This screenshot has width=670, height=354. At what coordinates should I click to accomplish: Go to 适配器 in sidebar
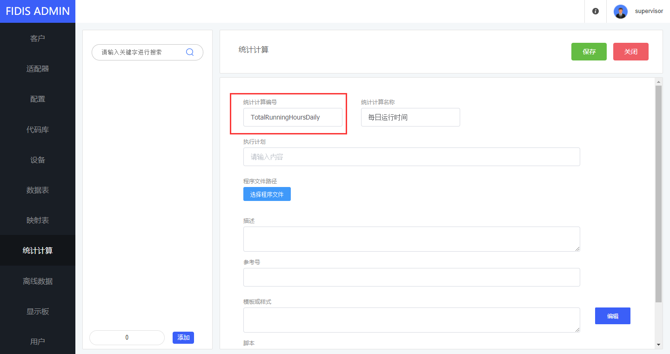[38, 69]
